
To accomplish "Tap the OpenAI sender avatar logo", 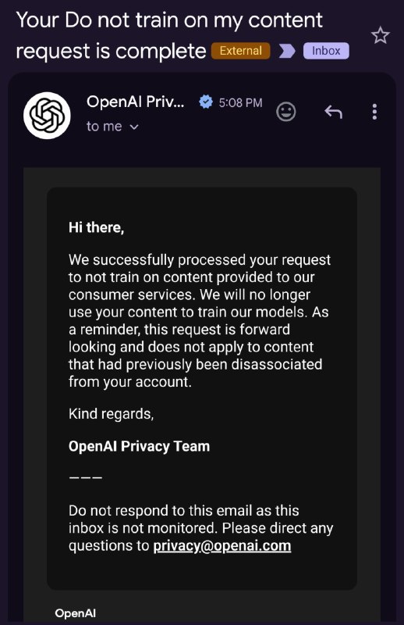I will pyautogui.click(x=47, y=115).
